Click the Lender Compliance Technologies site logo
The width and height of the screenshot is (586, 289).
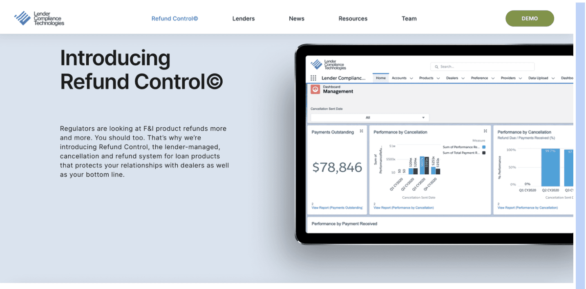pyautogui.click(x=39, y=18)
